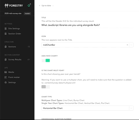Open the green notifications circle icon
This screenshot has width=139, height=120.
coord(29,5)
